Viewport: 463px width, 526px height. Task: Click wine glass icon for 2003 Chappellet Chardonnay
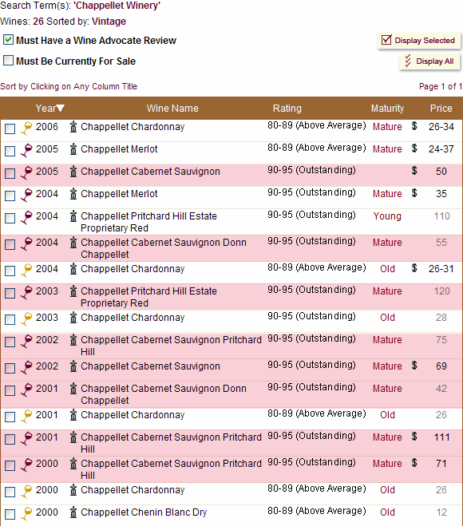click(26, 318)
